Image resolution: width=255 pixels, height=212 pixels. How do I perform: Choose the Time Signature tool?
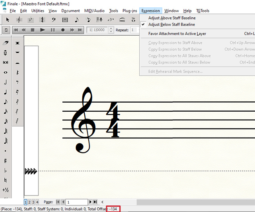point(42,20)
